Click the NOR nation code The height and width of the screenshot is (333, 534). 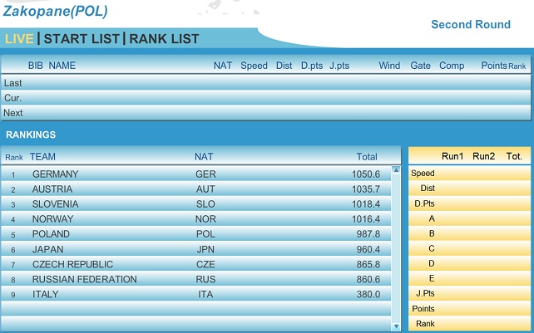pyautogui.click(x=205, y=218)
